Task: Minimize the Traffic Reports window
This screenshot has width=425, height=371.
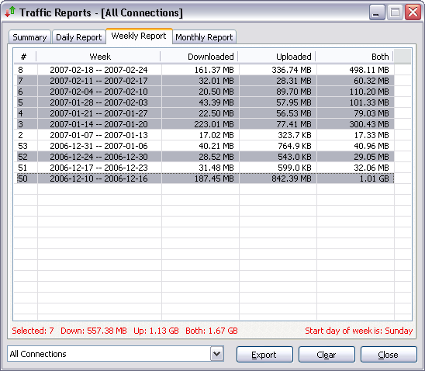Action: pos(377,12)
